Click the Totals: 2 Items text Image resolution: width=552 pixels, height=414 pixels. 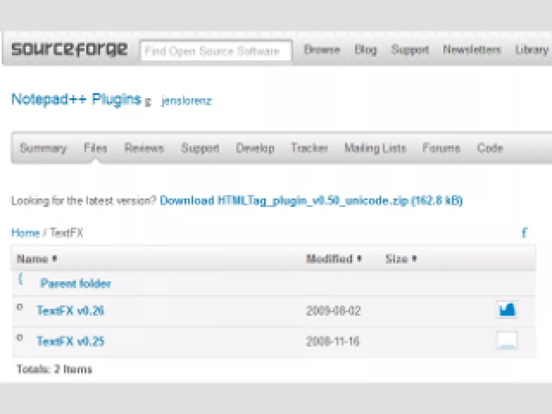click(54, 369)
